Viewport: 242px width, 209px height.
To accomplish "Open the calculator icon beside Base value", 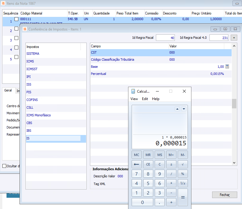I will [227, 66].
